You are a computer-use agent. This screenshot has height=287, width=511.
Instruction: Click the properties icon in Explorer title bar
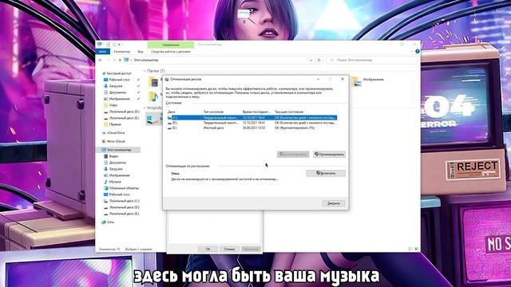(x=108, y=45)
